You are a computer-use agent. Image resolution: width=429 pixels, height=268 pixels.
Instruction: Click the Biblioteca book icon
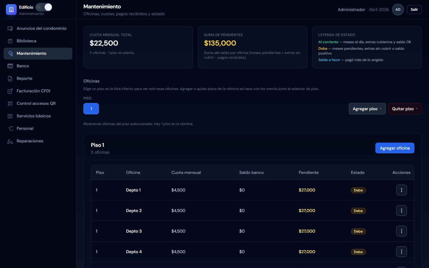[x=10, y=41]
